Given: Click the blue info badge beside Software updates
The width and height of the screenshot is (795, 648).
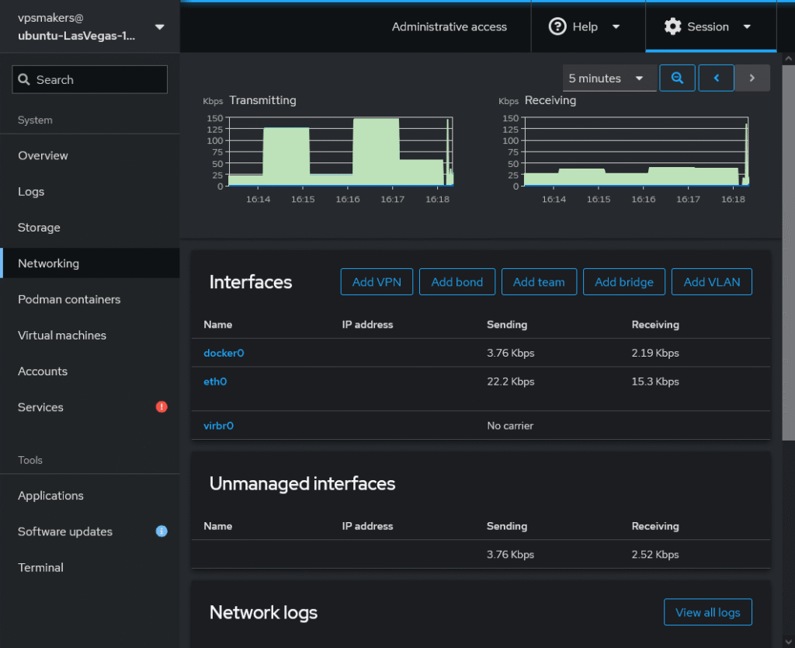Looking at the screenshot, I should click(x=161, y=531).
